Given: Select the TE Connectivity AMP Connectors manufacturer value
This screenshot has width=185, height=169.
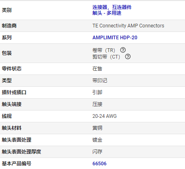Looking at the screenshot, I should (x=128, y=26).
